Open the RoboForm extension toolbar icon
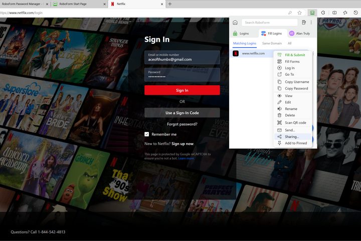 (x=312, y=13)
